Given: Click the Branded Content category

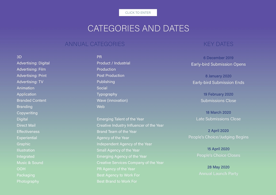Looking at the screenshot, I should [32, 101].
